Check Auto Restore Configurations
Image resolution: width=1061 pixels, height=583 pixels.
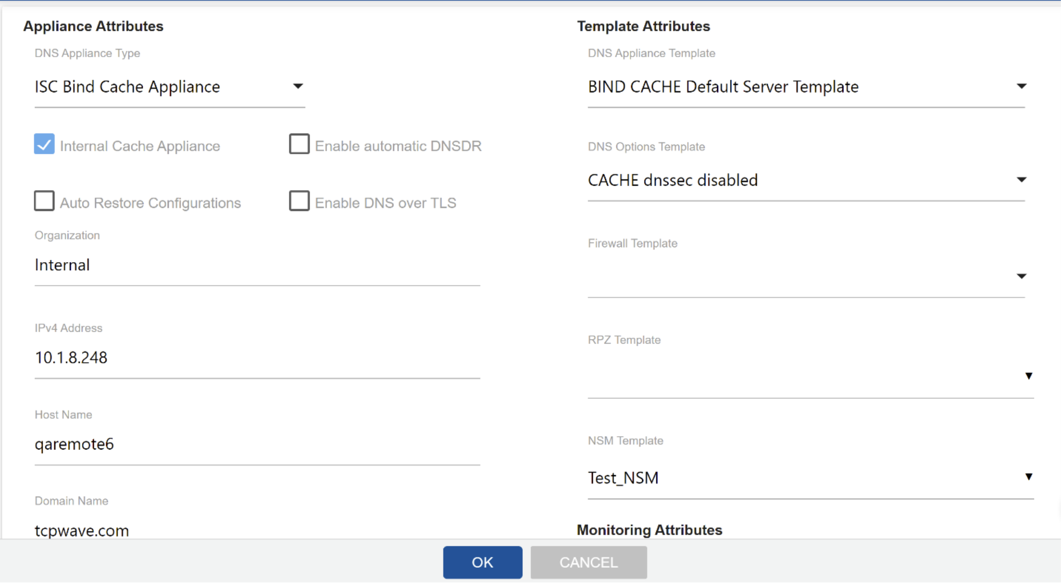click(x=44, y=201)
